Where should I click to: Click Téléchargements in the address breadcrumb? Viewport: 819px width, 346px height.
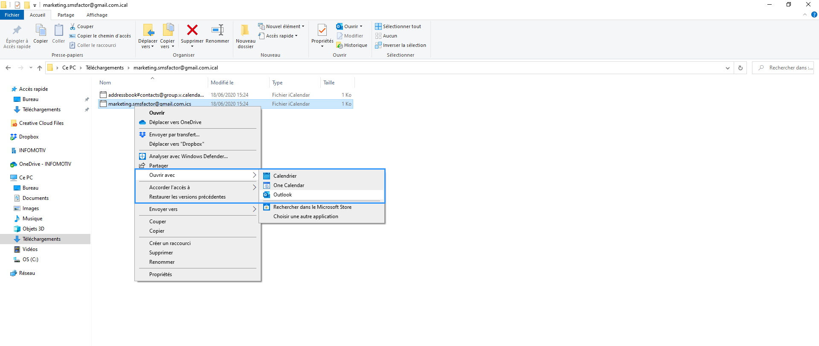pyautogui.click(x=105, y=68)
